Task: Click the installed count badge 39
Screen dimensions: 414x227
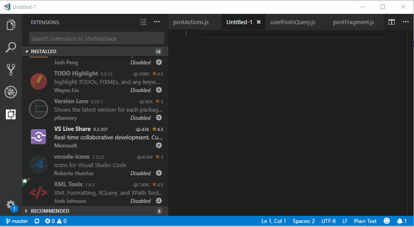Action: (x=158, y=51)
